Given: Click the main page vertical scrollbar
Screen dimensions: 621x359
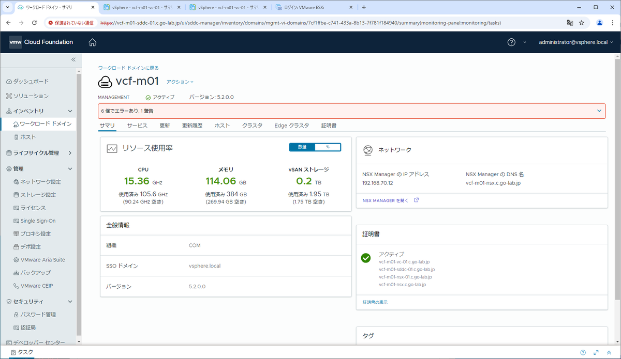Looking at the screenshot, I should (617, 178).
